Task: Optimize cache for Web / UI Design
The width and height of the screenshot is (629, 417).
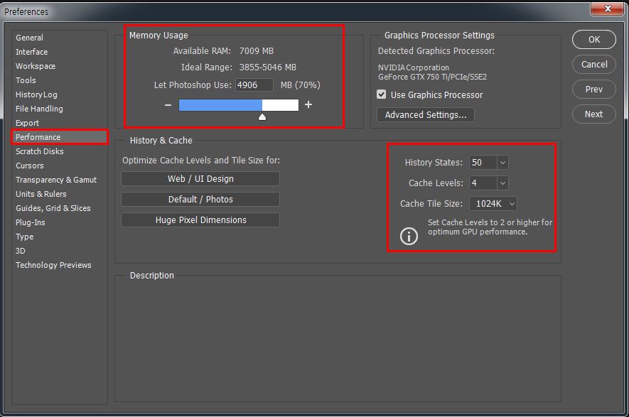Action: click(x=200, y=179)
